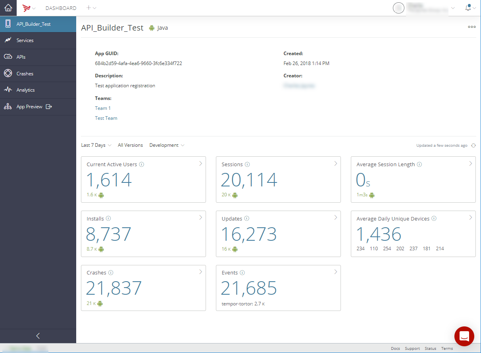
Task: Show the Crashes metric info tooltip
Action: click(x=110, y=272)
